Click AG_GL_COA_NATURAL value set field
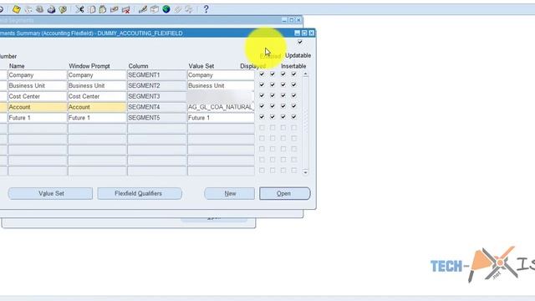Viewport: 535px width, 301px height. (x=221, y=107)
